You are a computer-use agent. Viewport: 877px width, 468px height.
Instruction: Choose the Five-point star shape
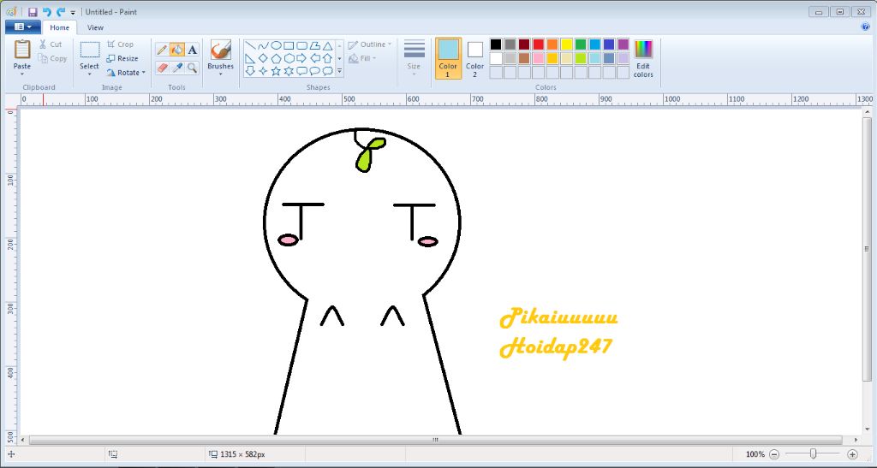pyautogui.click(x=277, y=71)
